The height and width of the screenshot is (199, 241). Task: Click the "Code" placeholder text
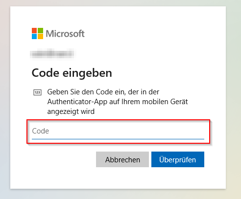[40, 131]
